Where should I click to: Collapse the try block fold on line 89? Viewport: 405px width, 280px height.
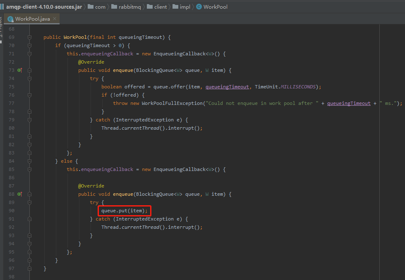coord(29,202)
